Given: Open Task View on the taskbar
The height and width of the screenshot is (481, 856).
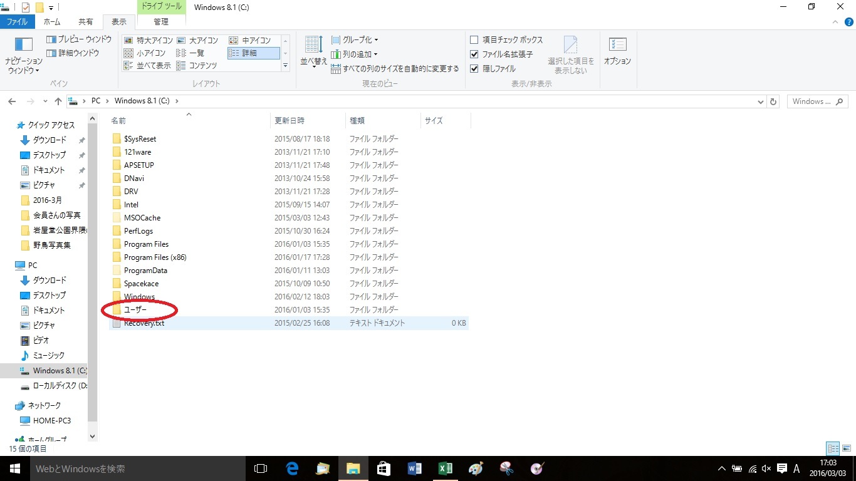Looking at the screenshot, I should tap(261, 468).
